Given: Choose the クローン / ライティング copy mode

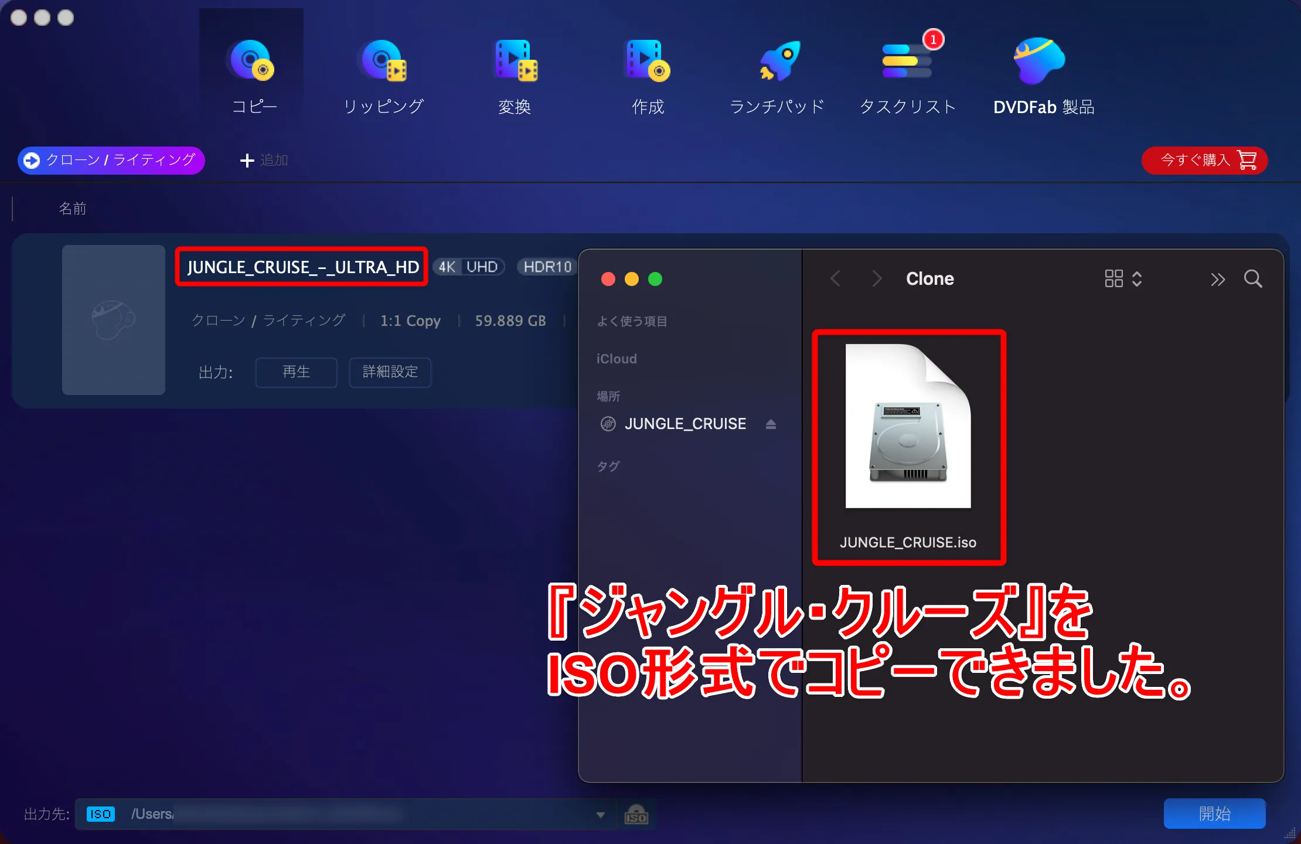Looking at the screenshot, I should (x=111, y=160).
